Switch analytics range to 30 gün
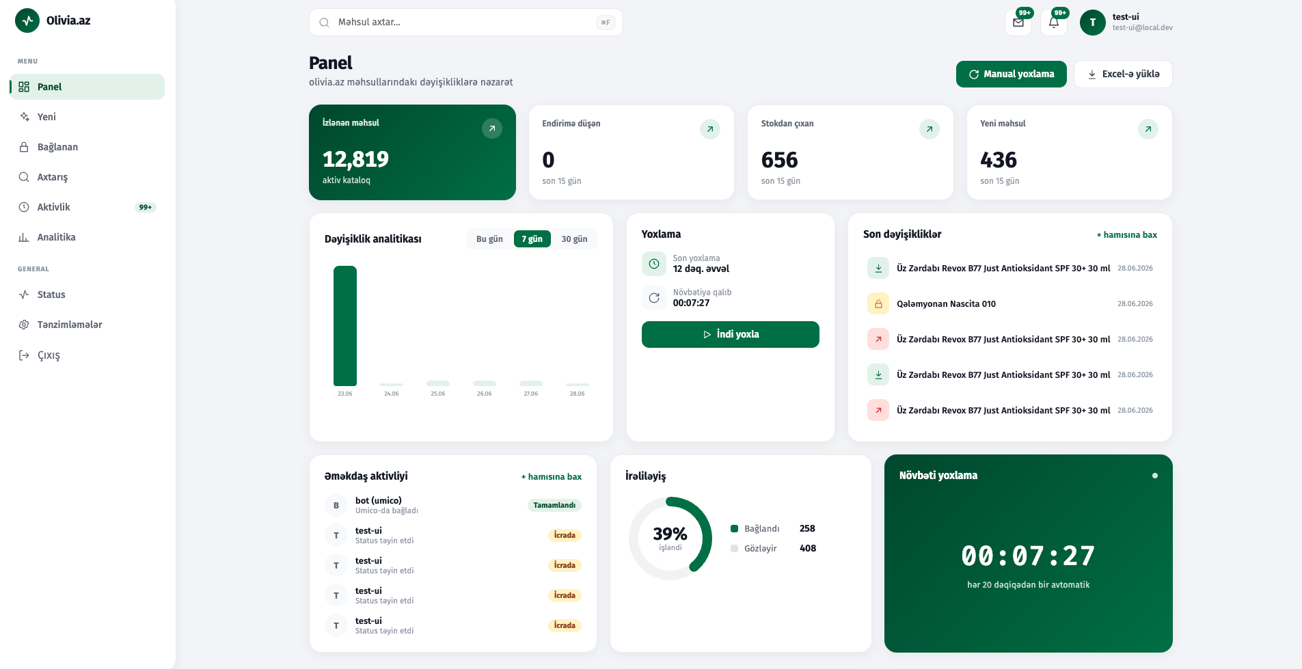The height and width of the screenshot is (669, 1302). click(574, 239)
